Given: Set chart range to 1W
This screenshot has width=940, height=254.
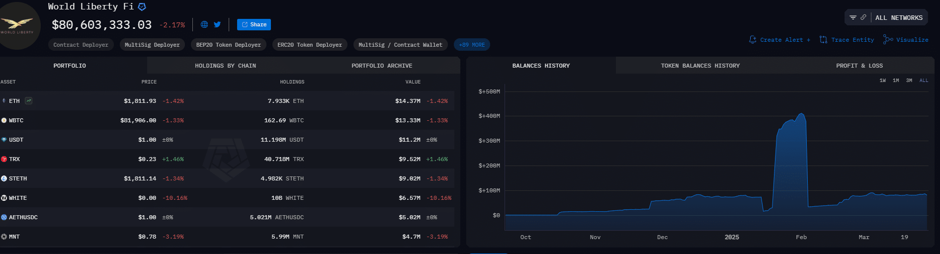Looking at the screenshot, I should [882, 81].
